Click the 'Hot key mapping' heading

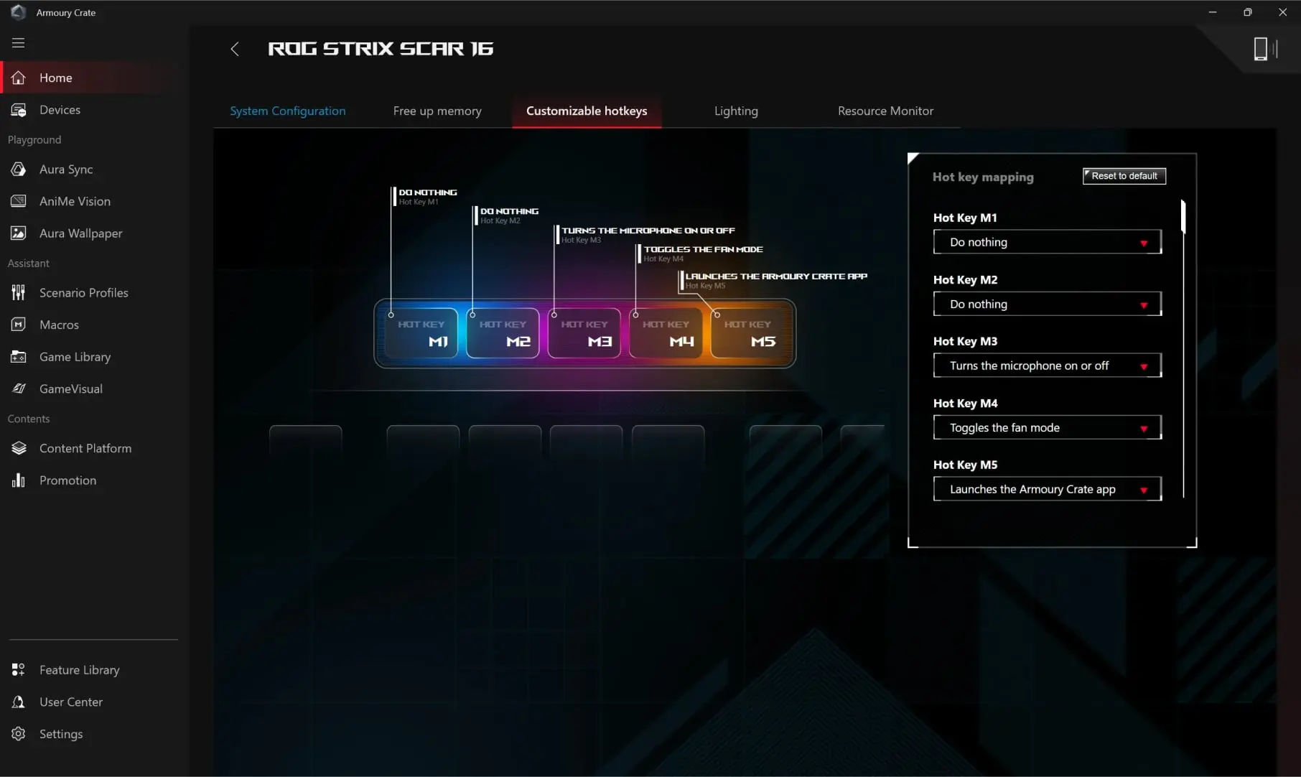(983, 177)
